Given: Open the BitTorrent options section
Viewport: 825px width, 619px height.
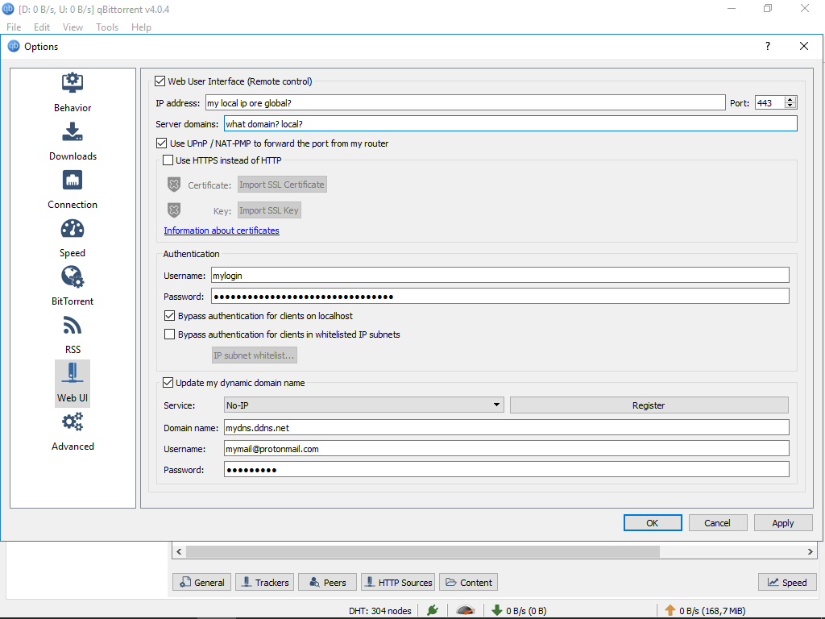Looking at the screenshot, I should [73, 287].
